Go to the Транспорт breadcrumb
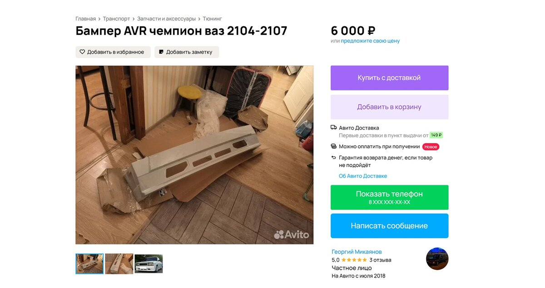 click(x=116, y=19)
